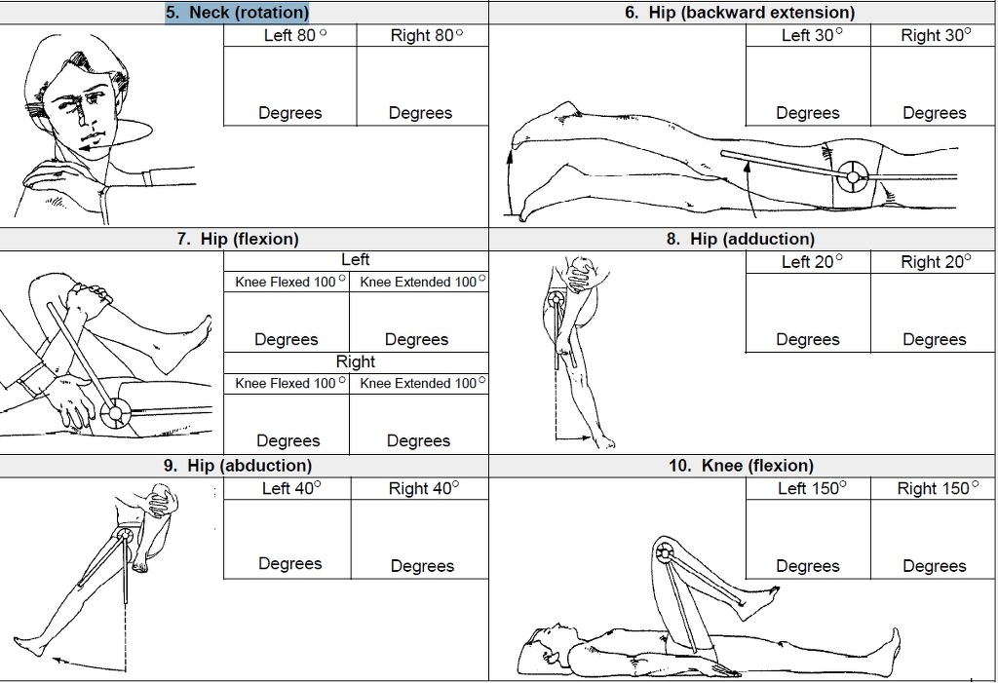
Task: Click the "10. Knee (flexion)" heading
Action: (x=743, y=466)
